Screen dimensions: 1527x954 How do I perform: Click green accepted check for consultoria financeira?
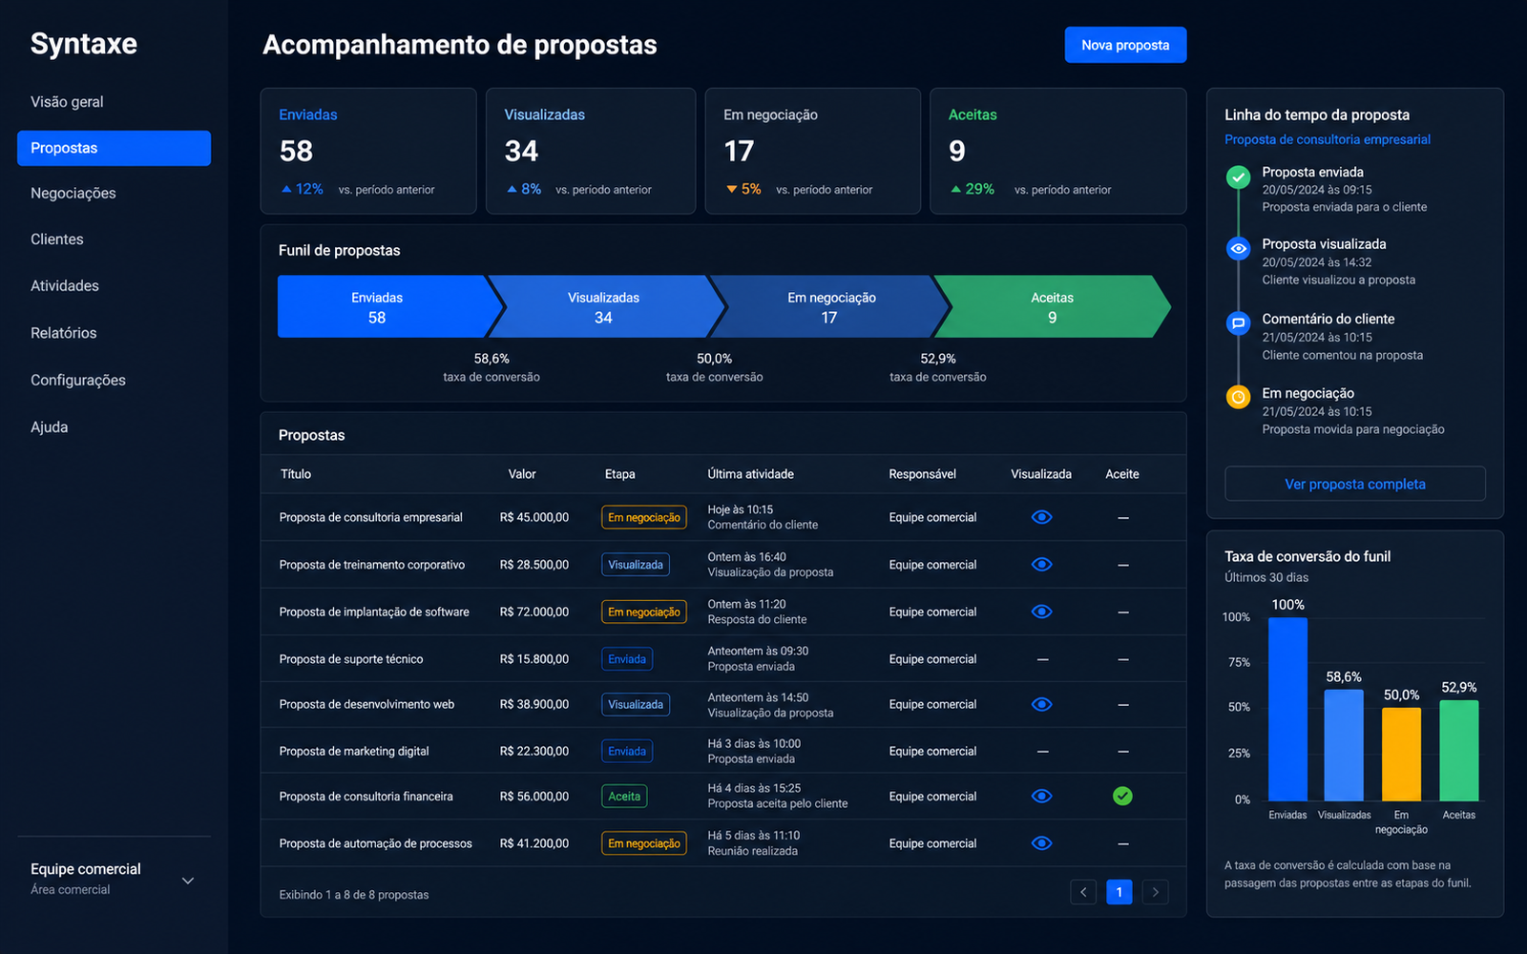1122,796
